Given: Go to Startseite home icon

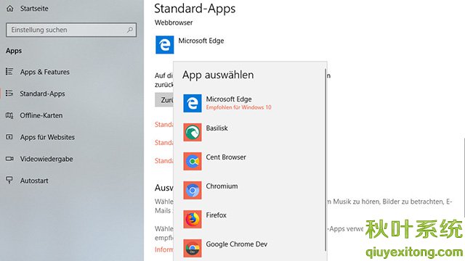Looking at the screenshot, I should pyautogui.click(x=10, y=8).
